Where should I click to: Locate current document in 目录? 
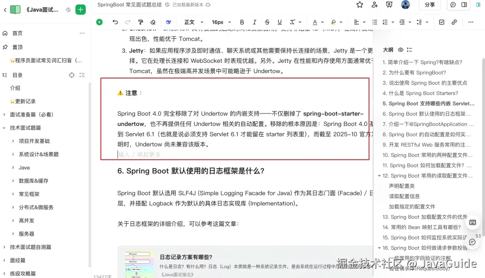(x=72, y=75)
